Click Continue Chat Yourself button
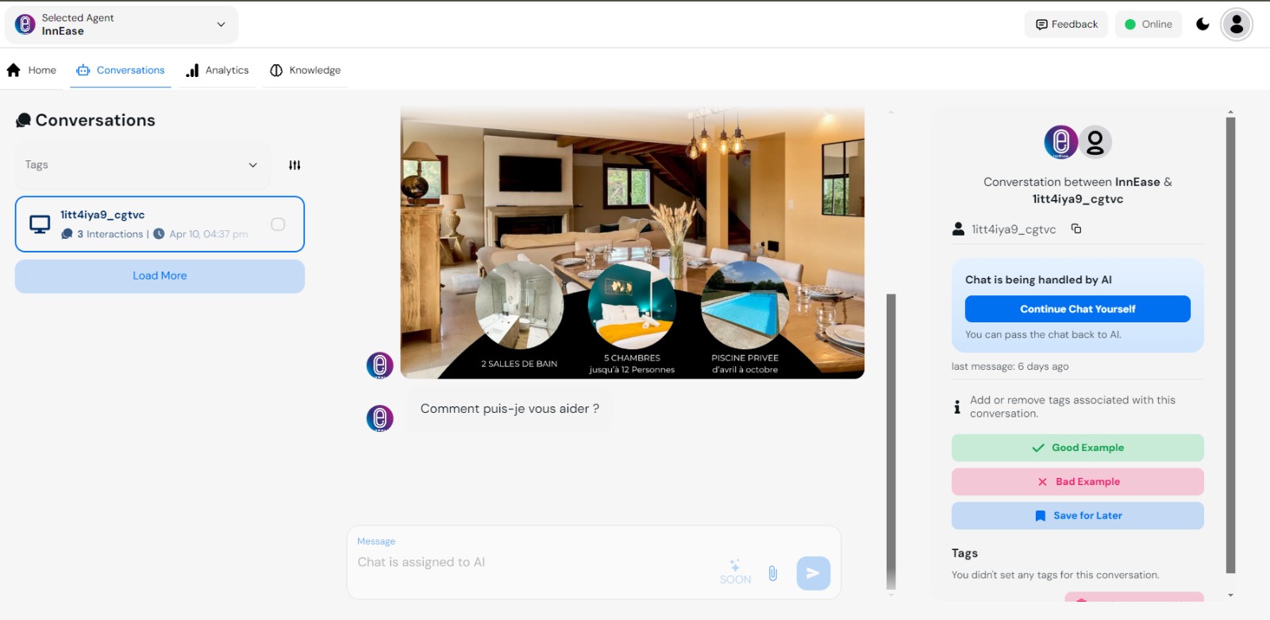1270x620 pixels. click(1077, 309)
